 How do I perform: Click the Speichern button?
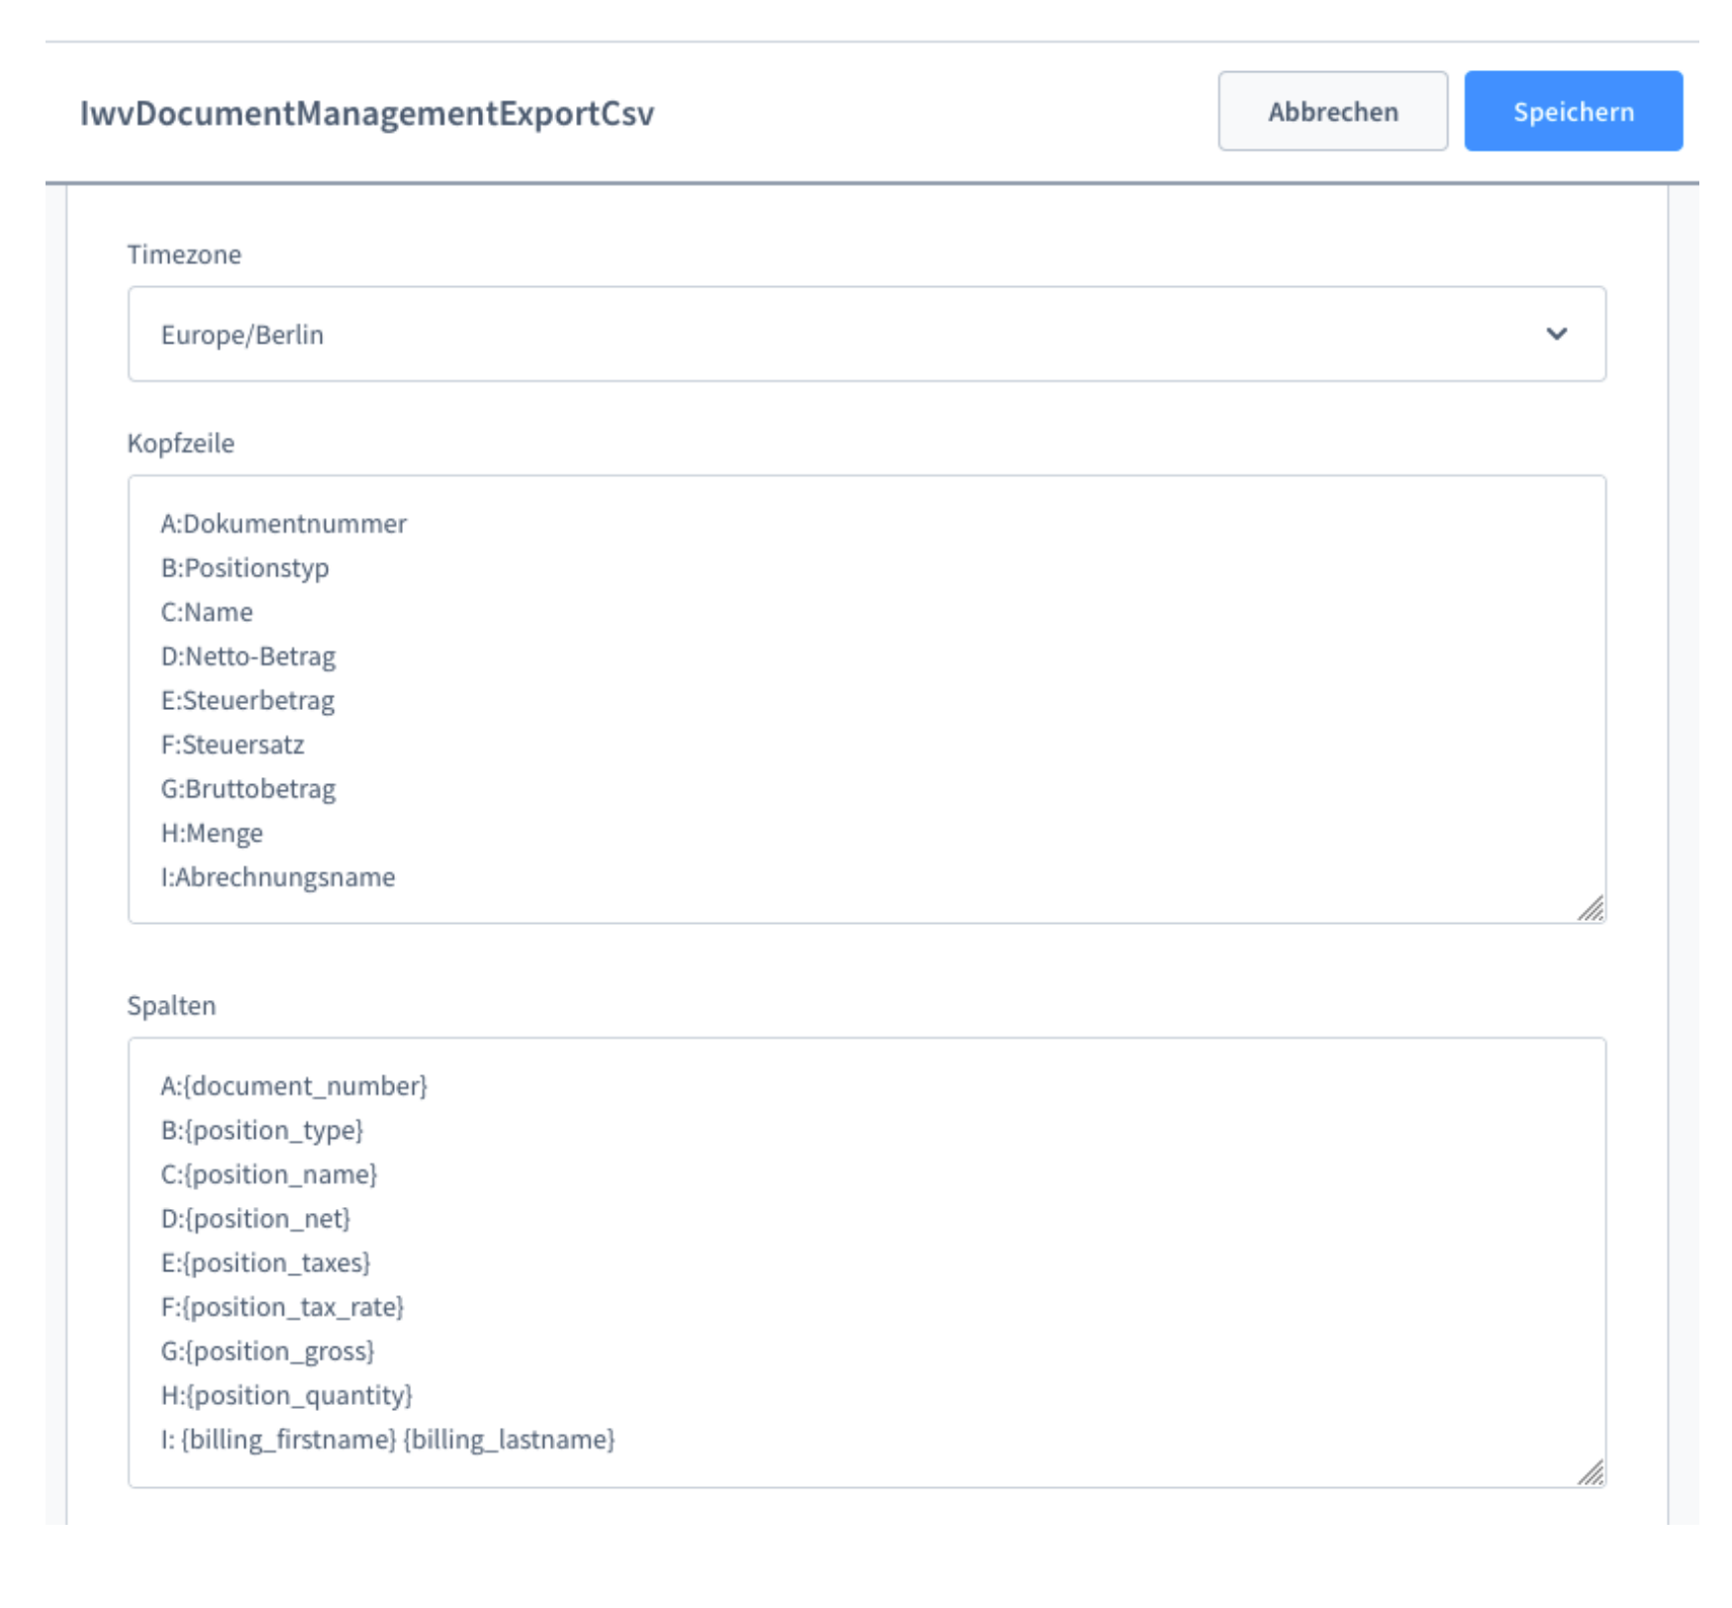tap(1572, 112)
